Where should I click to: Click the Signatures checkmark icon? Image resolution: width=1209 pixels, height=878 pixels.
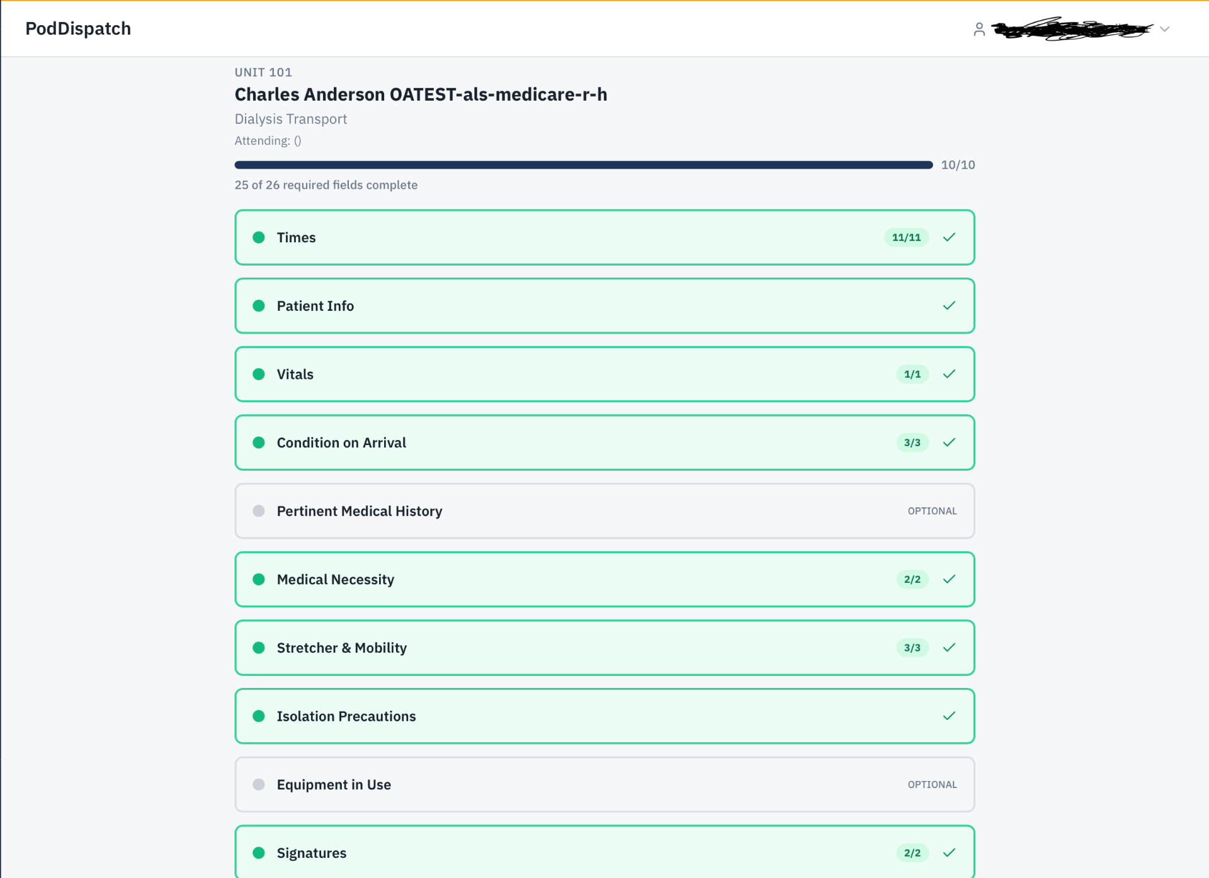coord(949,853)
